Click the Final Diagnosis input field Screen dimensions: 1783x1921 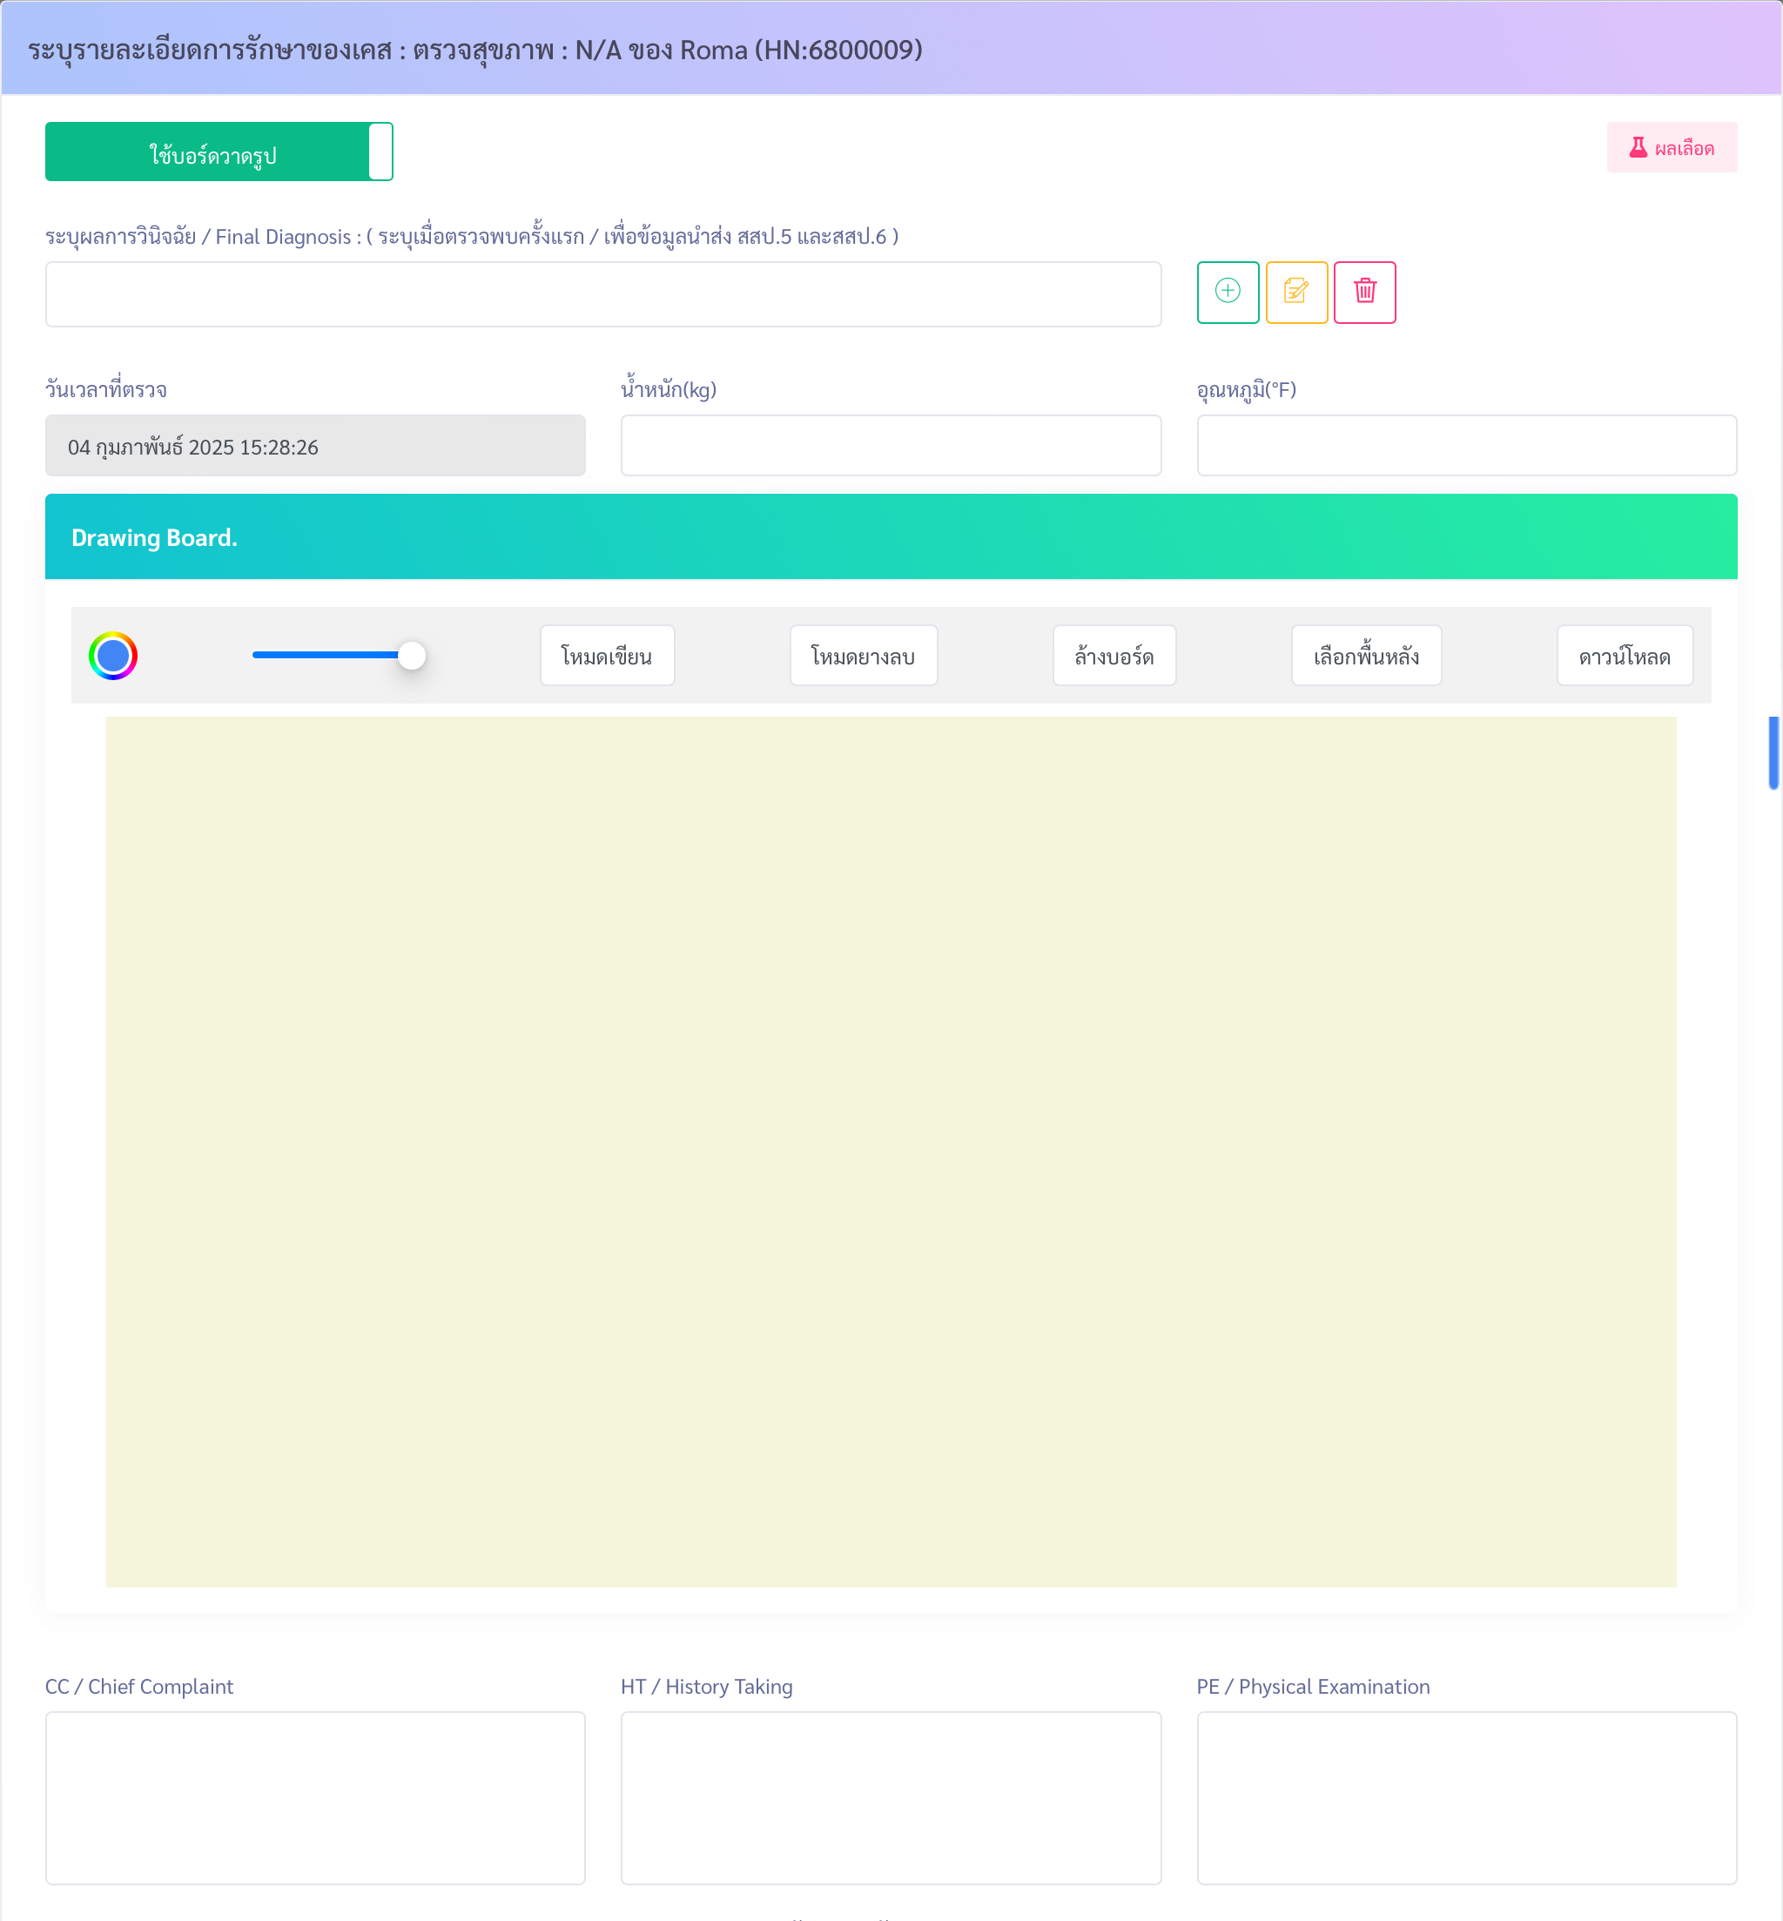click(x=603, y=294)
